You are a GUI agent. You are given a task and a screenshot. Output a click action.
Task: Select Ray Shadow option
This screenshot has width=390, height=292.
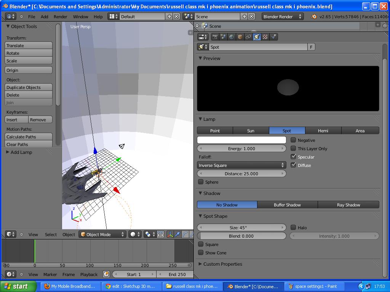click(x=348, y=205)
